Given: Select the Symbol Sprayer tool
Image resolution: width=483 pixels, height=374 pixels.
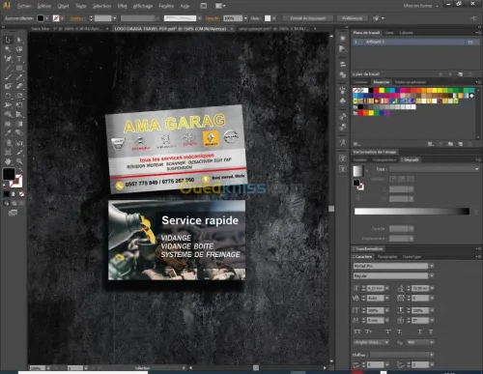Looking at the screenshot, I should tap(8, 143).
